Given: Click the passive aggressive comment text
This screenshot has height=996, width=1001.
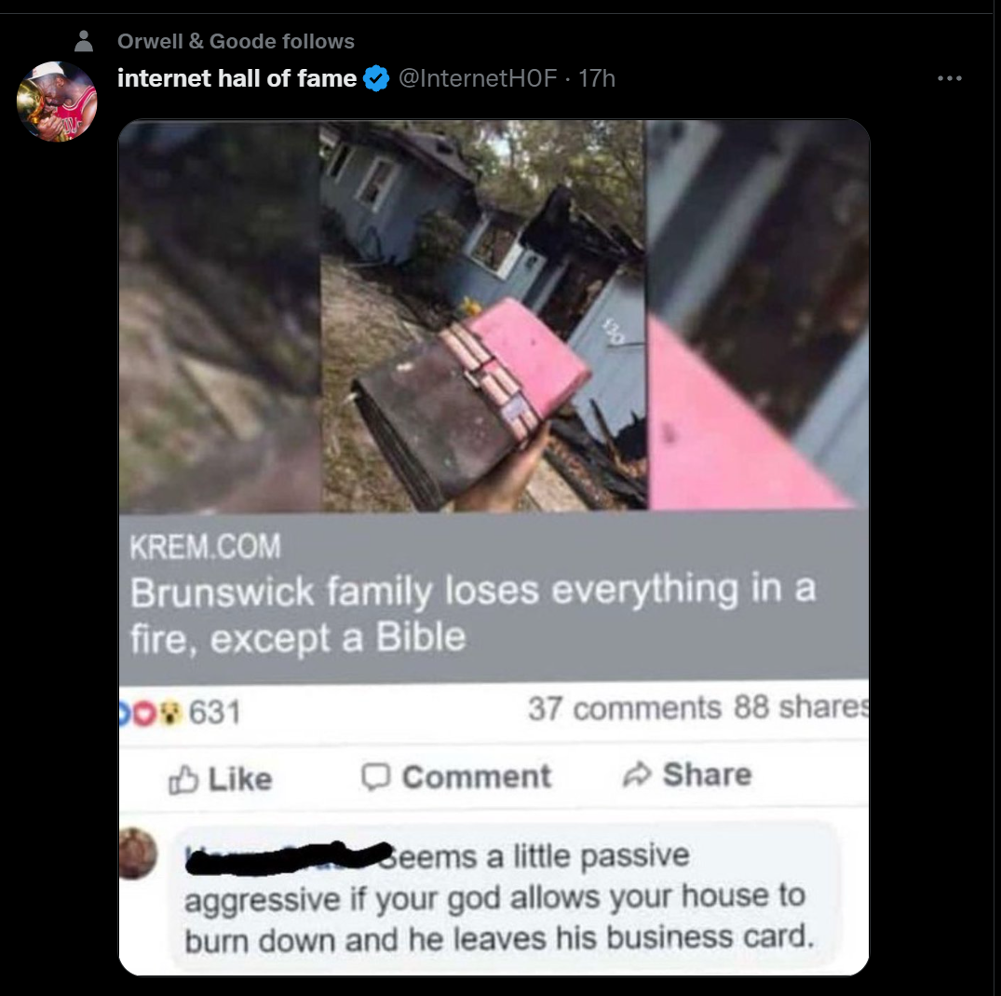Looking at the screenshot, I should coord(499,897).
